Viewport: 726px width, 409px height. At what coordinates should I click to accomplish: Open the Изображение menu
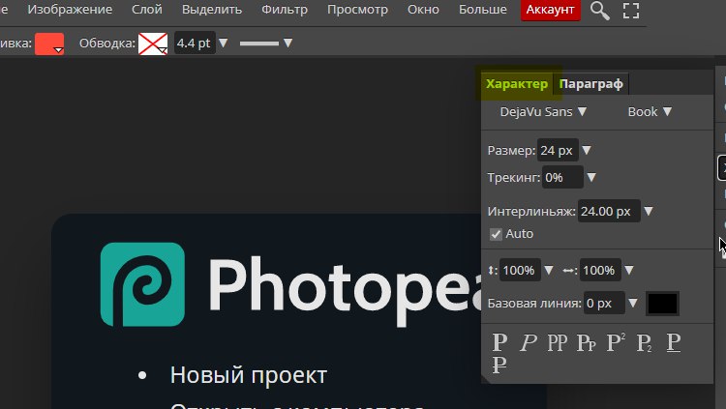click(70, 10)
